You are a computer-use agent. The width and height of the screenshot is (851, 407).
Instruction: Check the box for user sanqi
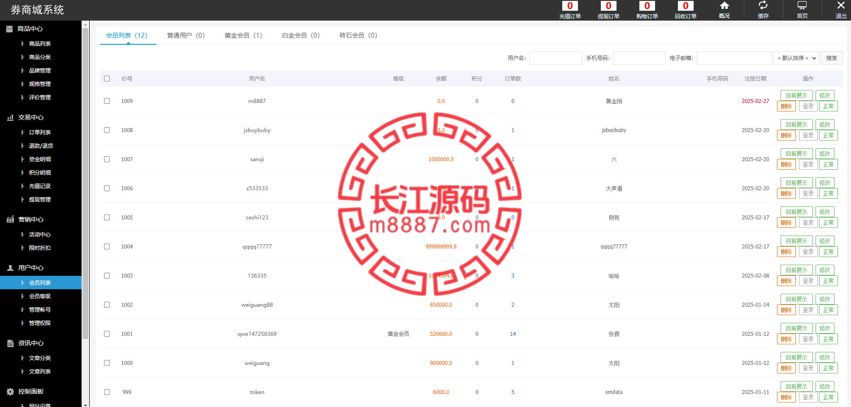click(107, 159)
